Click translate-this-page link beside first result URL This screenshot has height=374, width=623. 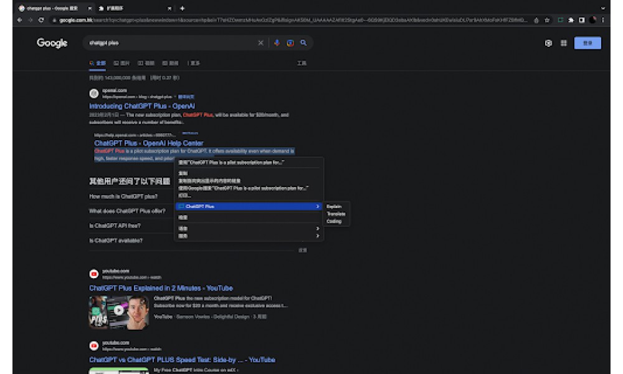tap(186, 97)
